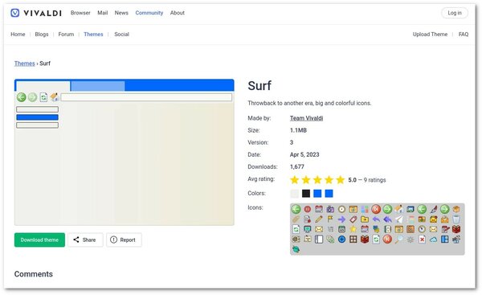
Task: Click the yellow star icon in icon grid
Action: tap(353, 229)
